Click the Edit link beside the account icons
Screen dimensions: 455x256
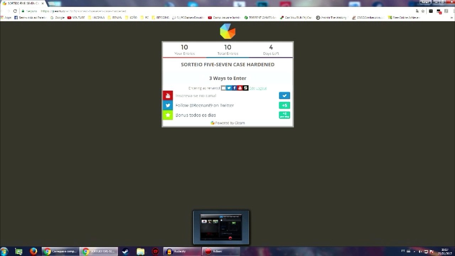pyautogui.click(x=252, y=88)
